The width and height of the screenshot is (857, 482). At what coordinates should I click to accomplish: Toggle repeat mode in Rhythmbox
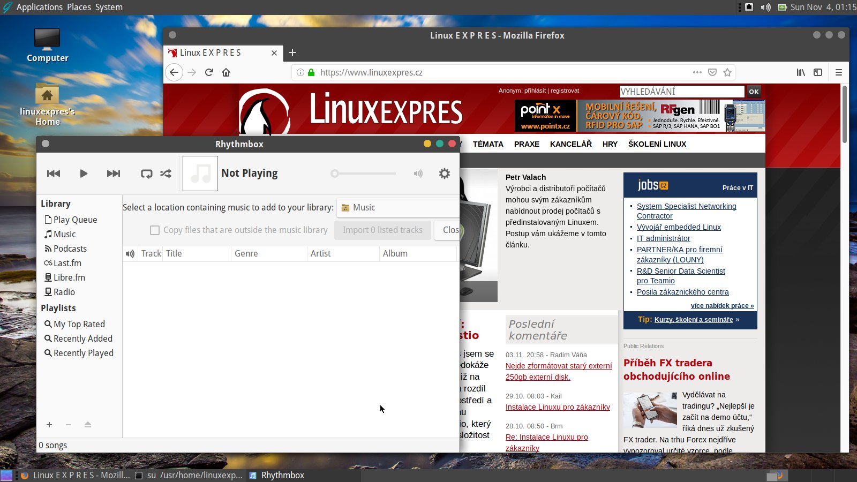[146, 174]
